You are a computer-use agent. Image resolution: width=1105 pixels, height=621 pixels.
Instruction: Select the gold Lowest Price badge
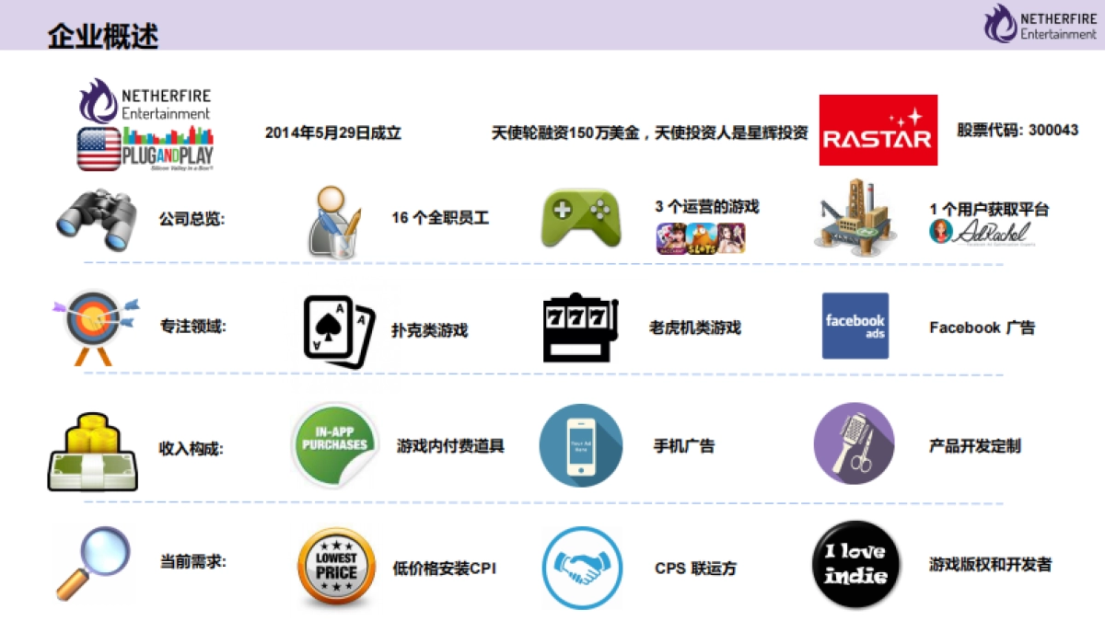click(335, 565)
